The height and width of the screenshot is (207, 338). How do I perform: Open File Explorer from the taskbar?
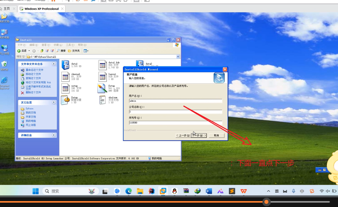(x=140, y=191)
